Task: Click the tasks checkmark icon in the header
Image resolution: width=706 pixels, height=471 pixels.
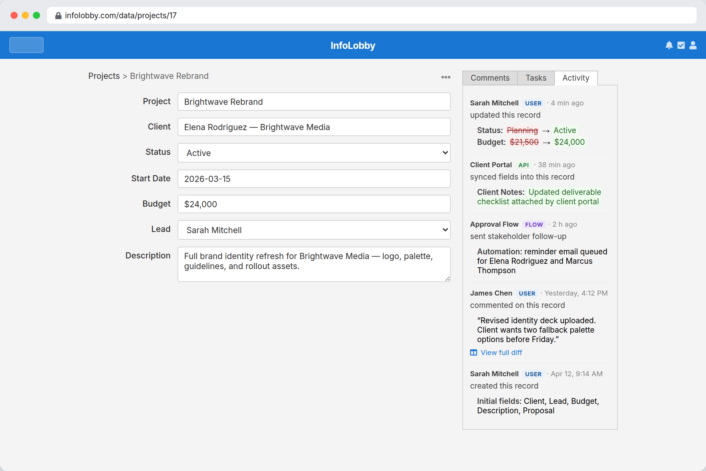Action: (x=680, y=45)
